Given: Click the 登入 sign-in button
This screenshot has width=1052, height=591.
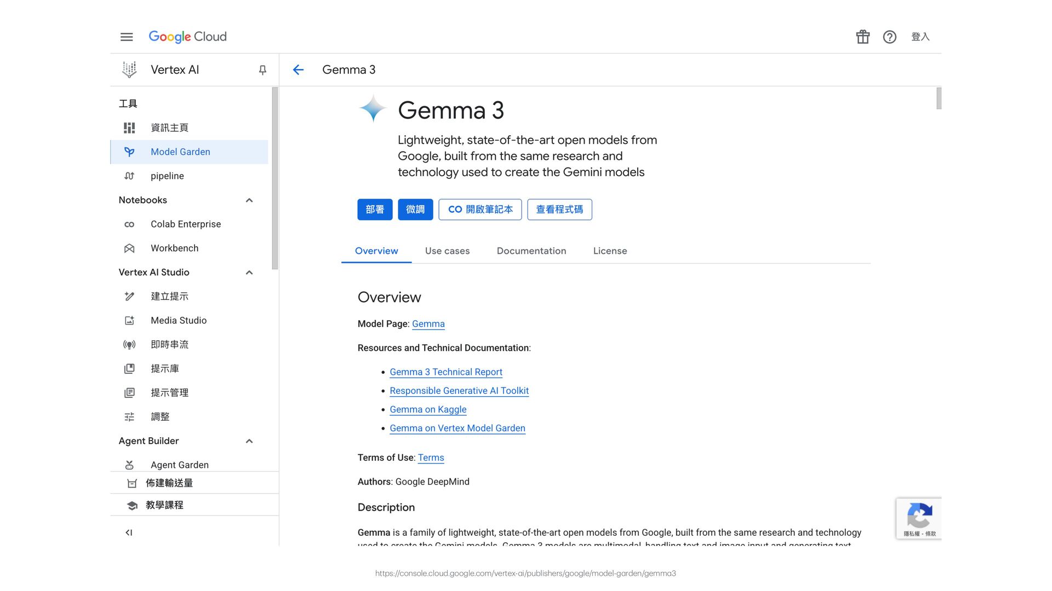Looking at the screenshot, I should [921, 37].
